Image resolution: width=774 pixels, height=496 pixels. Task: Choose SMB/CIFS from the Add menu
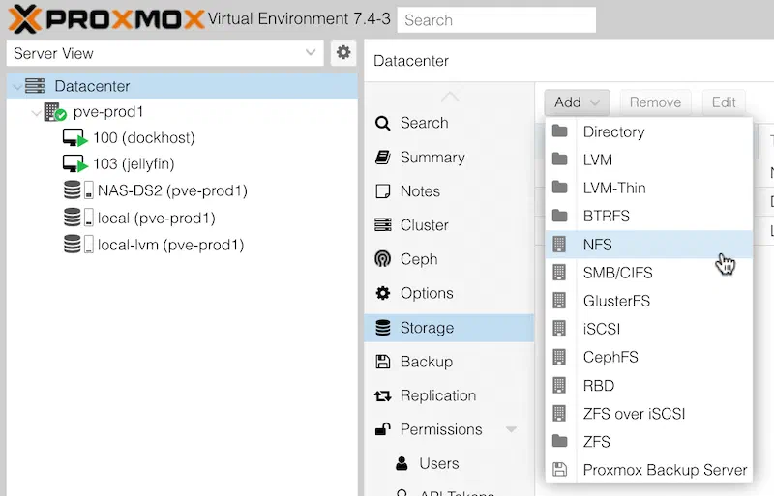coord(648,273)
